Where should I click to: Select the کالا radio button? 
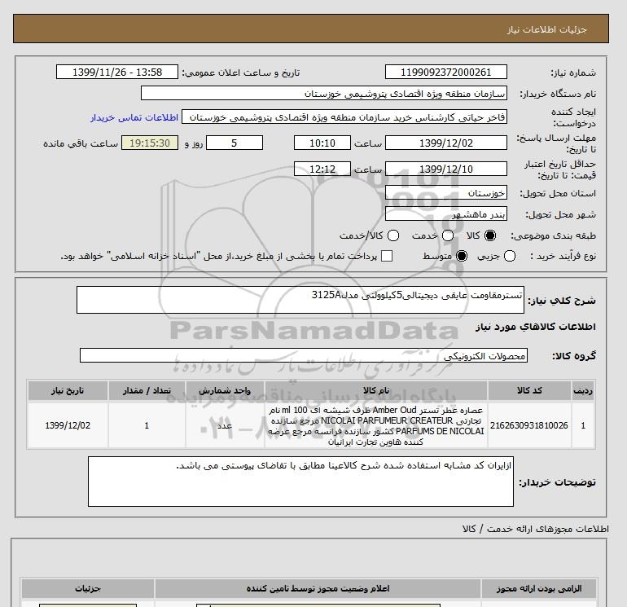click(x=490, y=235)
